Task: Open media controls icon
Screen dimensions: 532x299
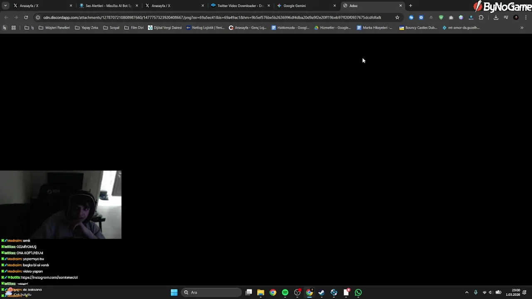Action: click(x=506, y=17)
